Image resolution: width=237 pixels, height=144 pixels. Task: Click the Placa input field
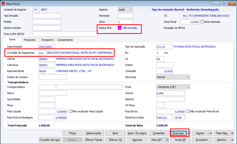click(x=47, y=105)
